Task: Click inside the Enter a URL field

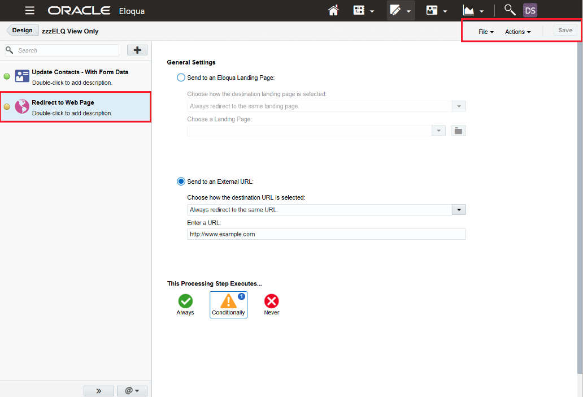Action: (x=327, y=234)
